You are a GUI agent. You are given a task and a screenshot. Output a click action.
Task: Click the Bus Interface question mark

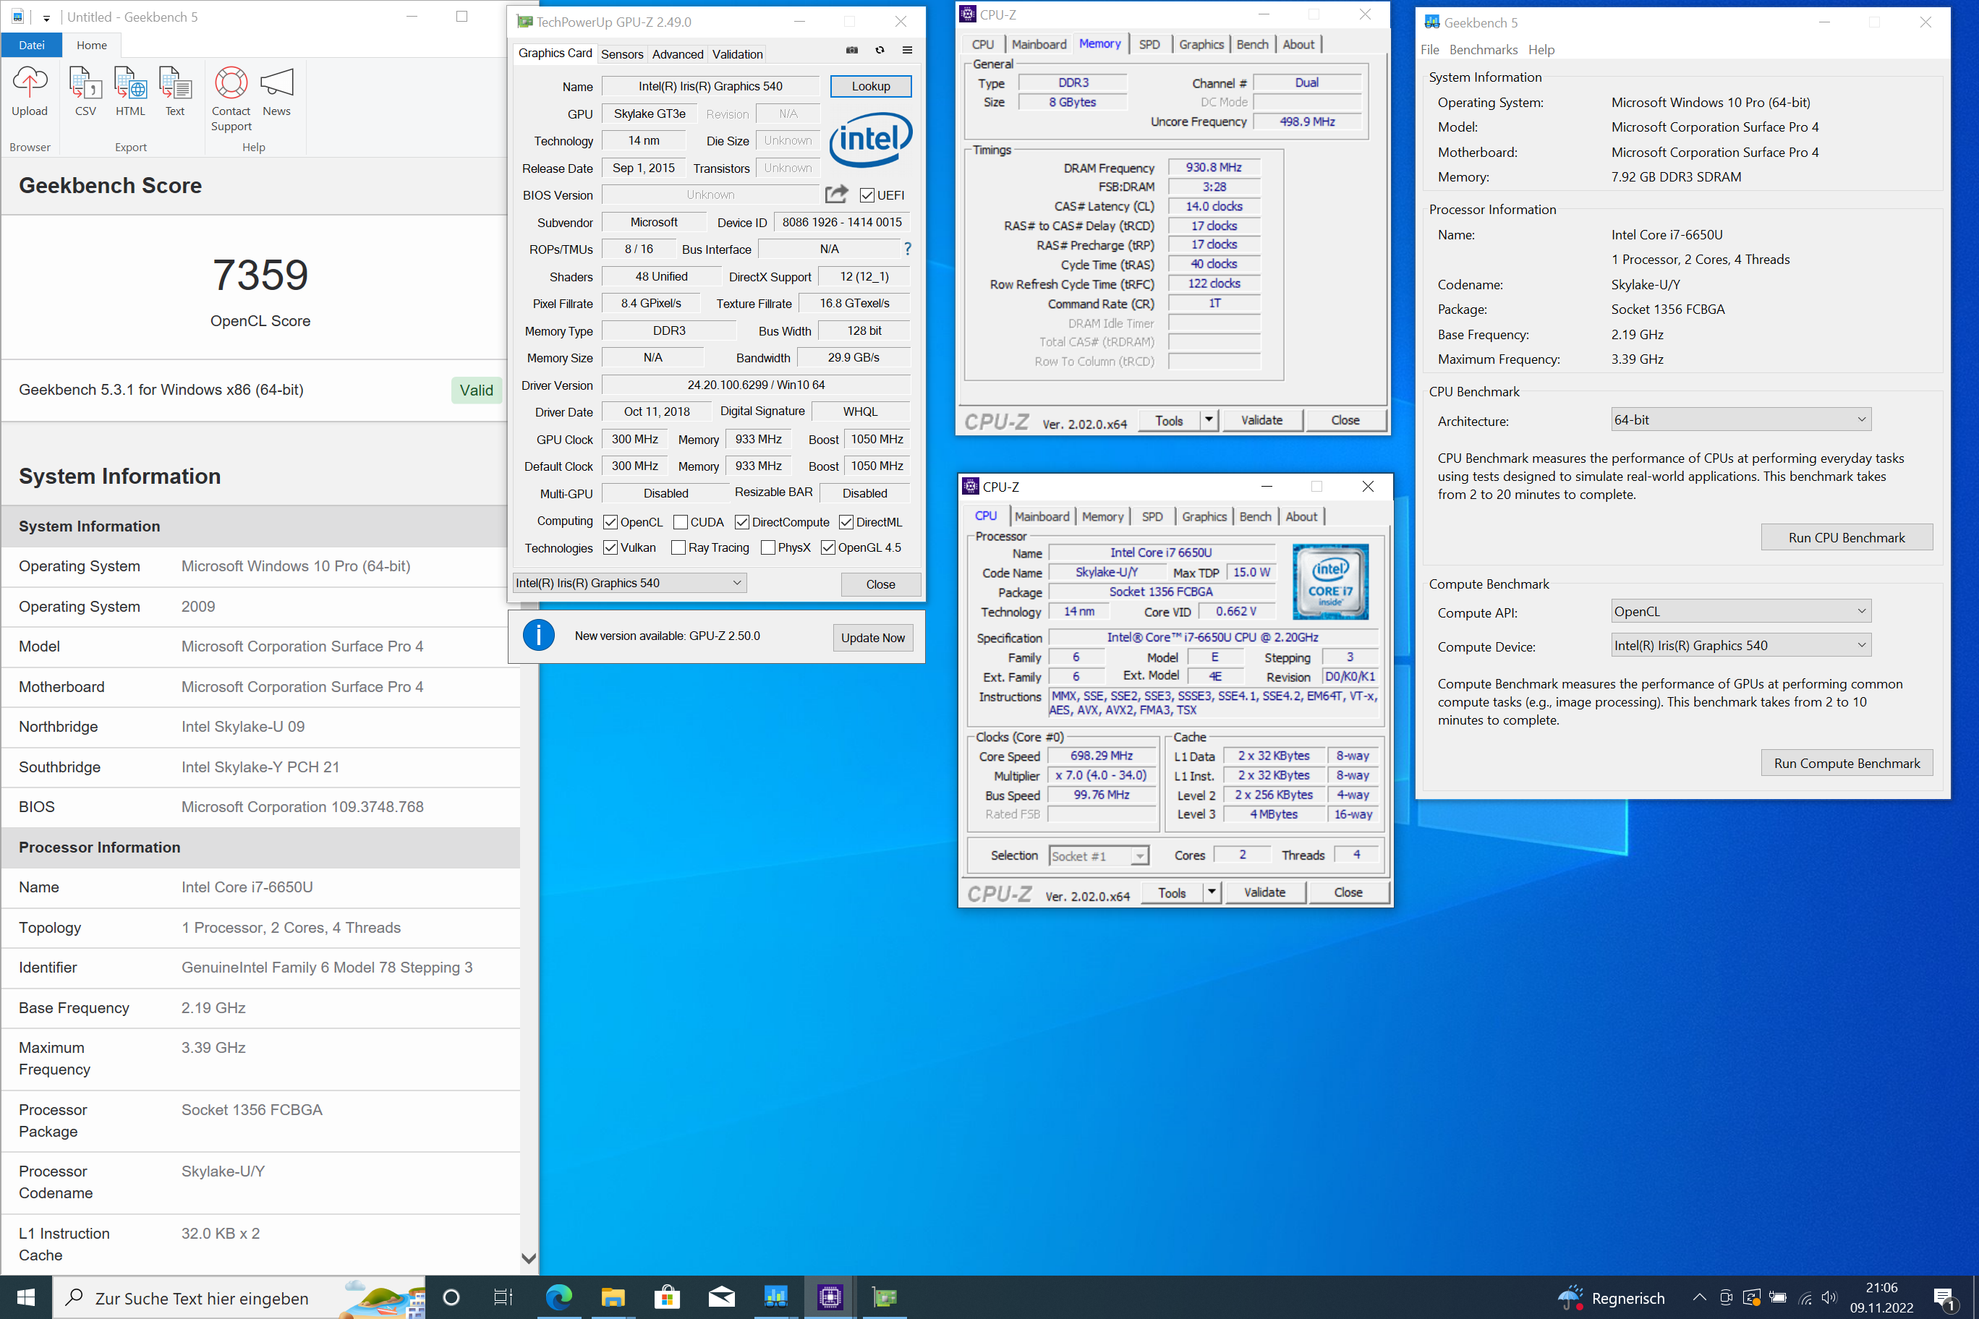pos(907,249)
